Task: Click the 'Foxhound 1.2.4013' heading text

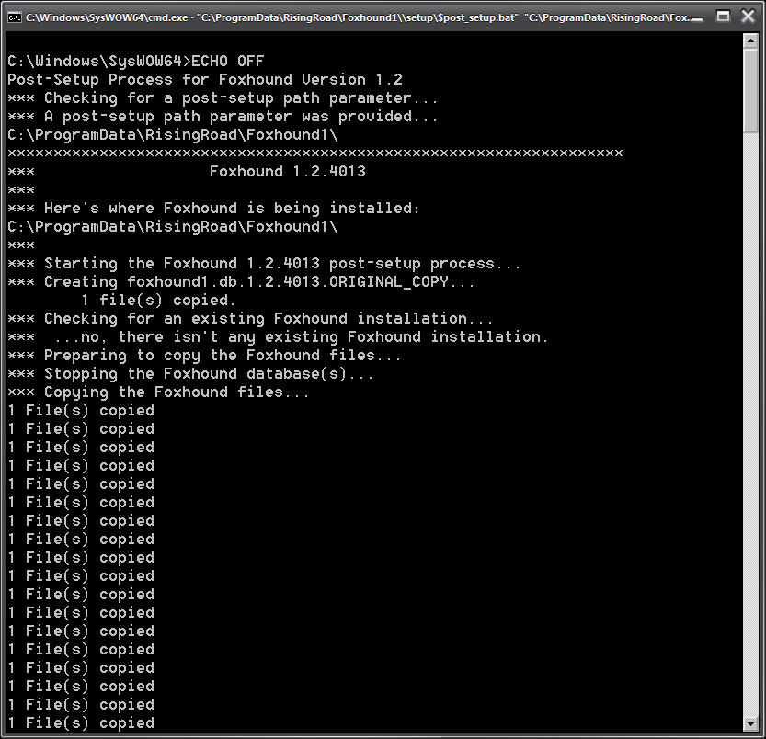Action: [288, 172]
